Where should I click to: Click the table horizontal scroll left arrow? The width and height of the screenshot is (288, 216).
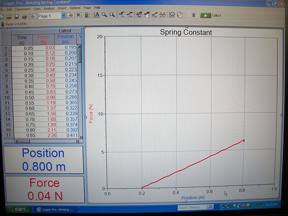[x=17, y=142]
